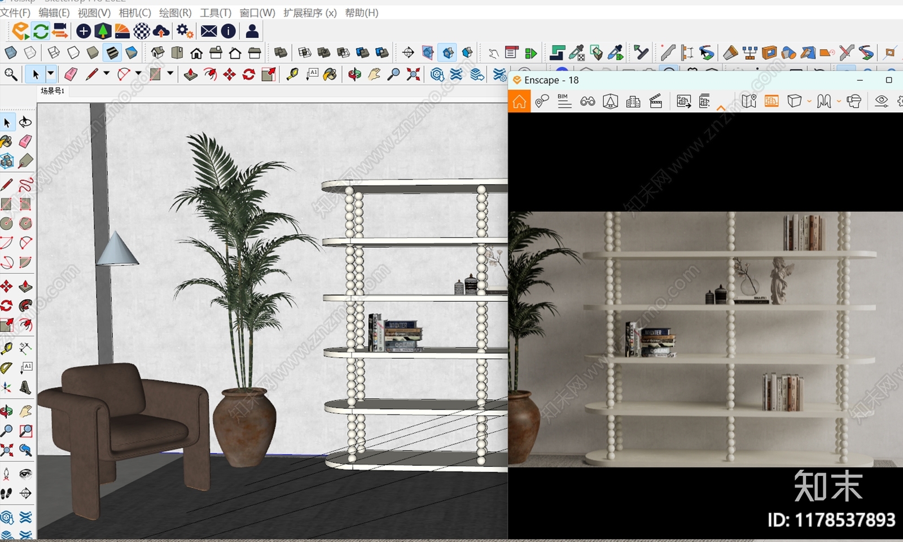This screenshot has width=903, height=542.
Task: Click the Enscape Synchronize Views camera icon
Action: coord(60,31)
